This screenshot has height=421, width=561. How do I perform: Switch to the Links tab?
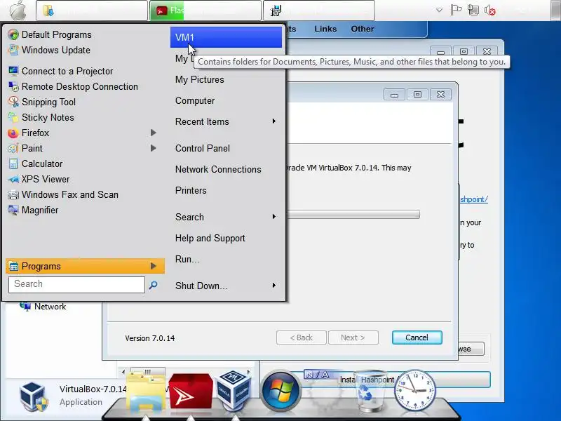(325, 29)
